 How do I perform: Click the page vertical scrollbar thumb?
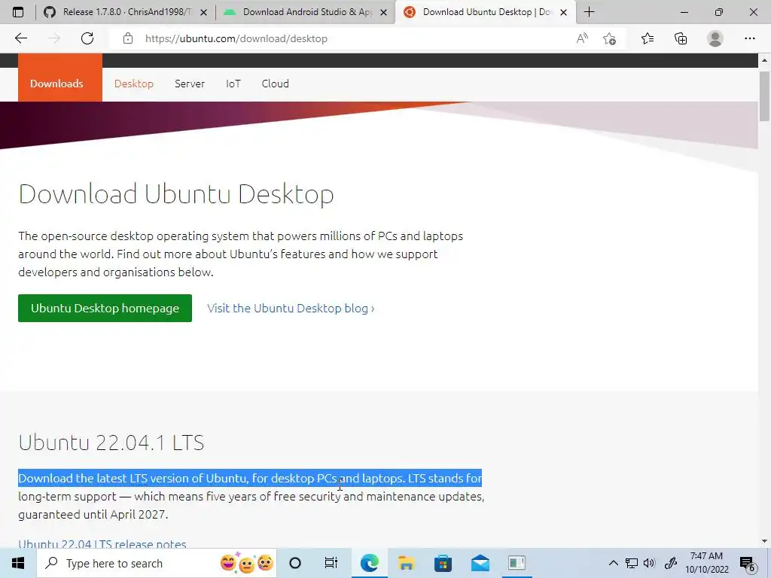pyautogui.click(x=764, y=96)
